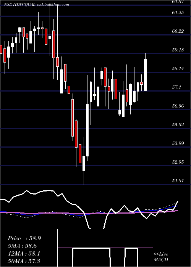Click the <<Live MACD label
The height and width of the screenshot is (267, 191).
[x=161, y=257]
